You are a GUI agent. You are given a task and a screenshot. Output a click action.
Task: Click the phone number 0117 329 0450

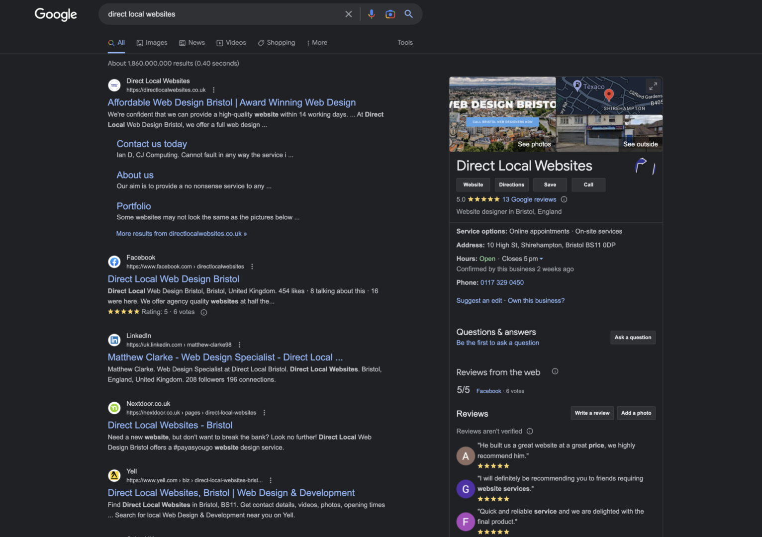(502, 282)
